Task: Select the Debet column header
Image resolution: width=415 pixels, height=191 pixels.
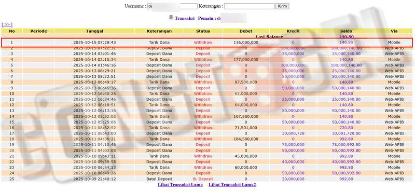Action: (246, 31)
